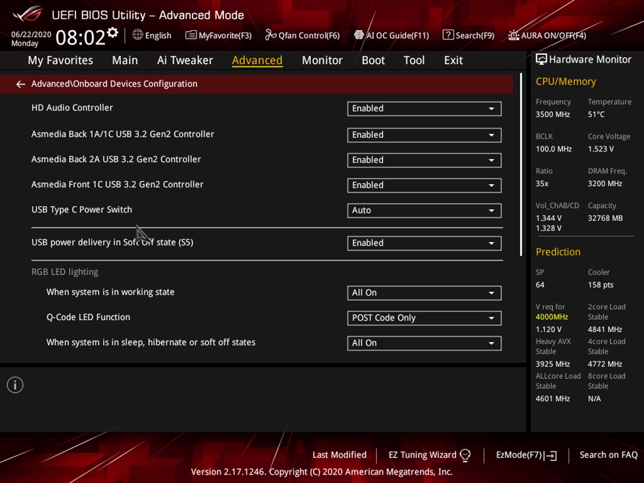Switch to the Monitor tab
The width and height of the screenshot is (644, 483).
coord(322,61)
